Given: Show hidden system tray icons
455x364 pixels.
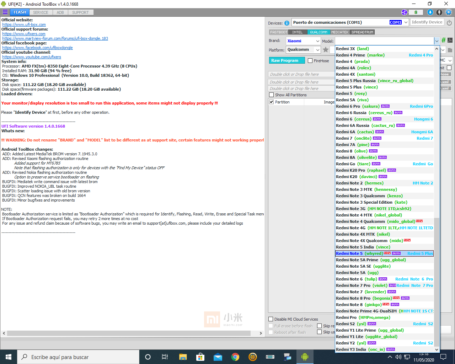Looking at the screenshot, I should (390, 357).
